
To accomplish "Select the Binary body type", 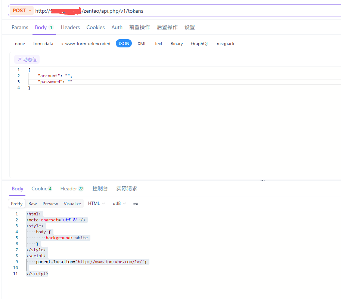I will (177, 44).
